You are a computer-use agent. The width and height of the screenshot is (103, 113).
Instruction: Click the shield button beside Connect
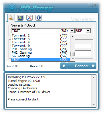click(x=64, y=66)
